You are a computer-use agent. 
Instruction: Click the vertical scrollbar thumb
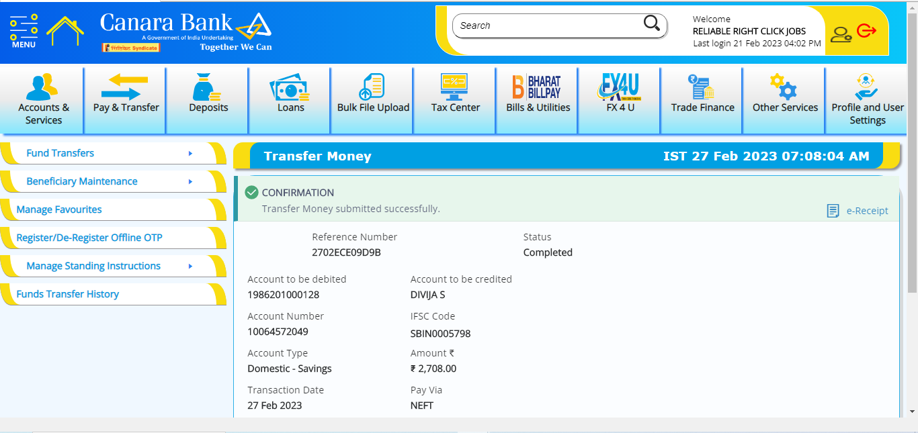913,154
